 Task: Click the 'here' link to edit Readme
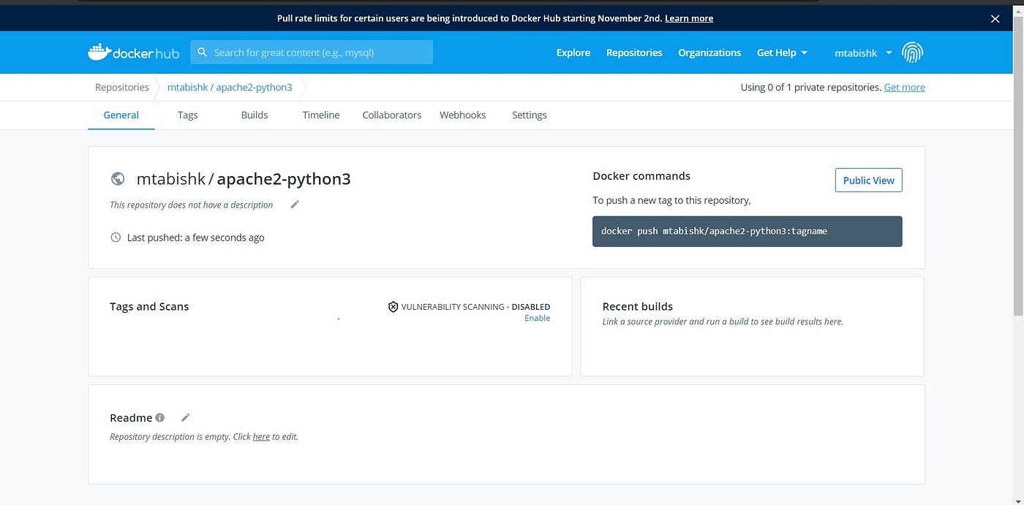[x=261, y=436]
